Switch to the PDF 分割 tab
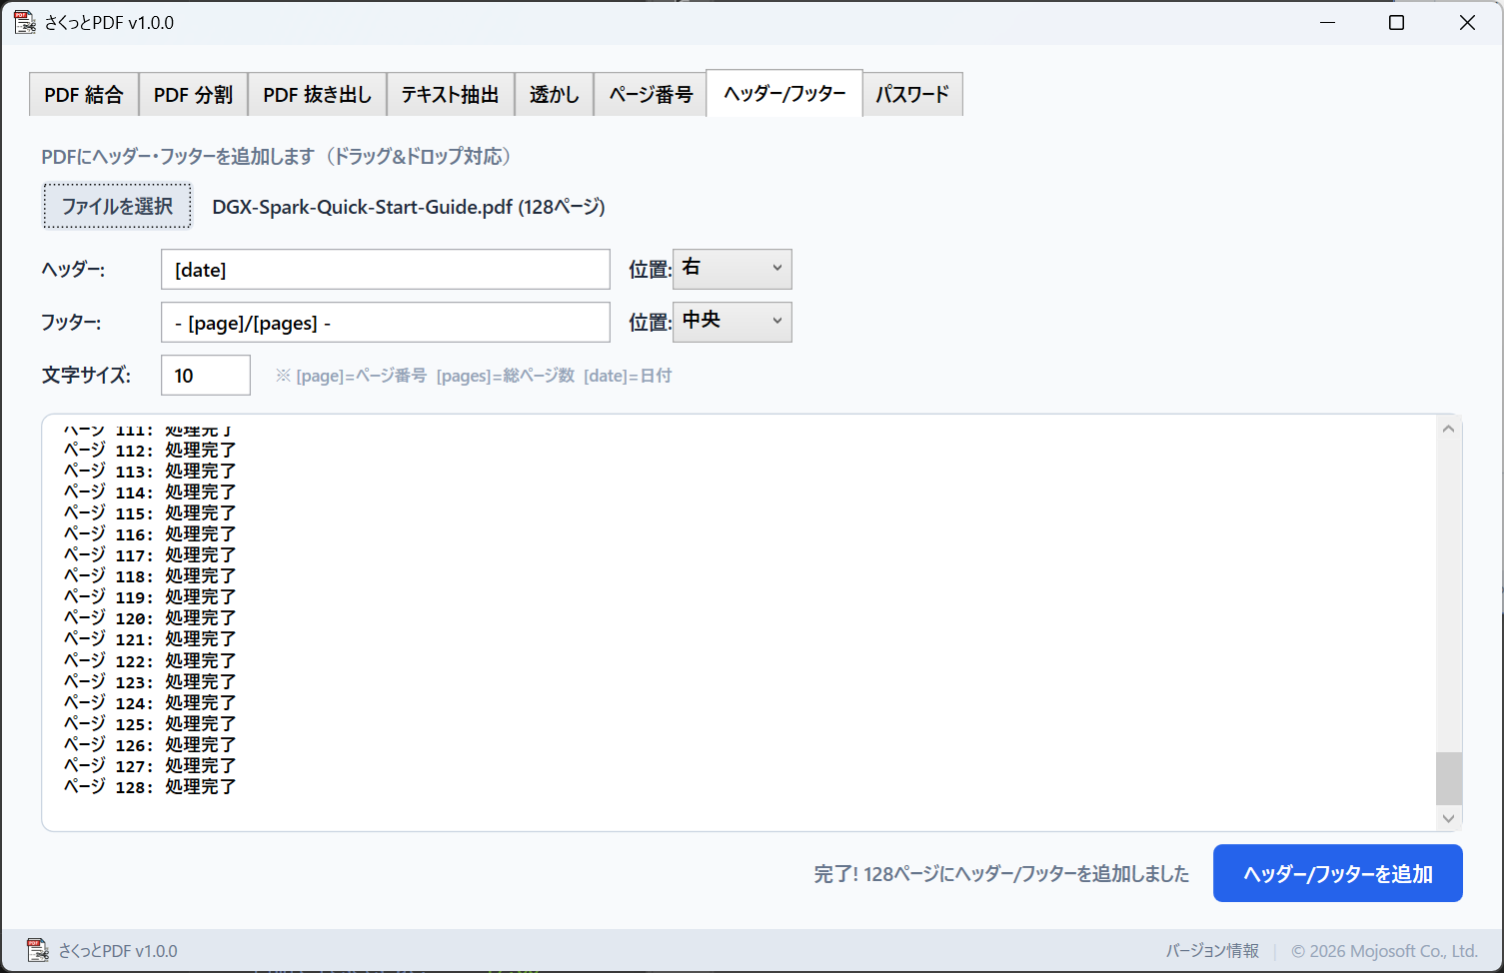The image size is (1504, 973). point(193,95)
